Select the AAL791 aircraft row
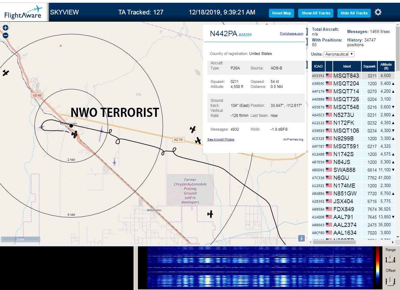 [x=353, y=217]
